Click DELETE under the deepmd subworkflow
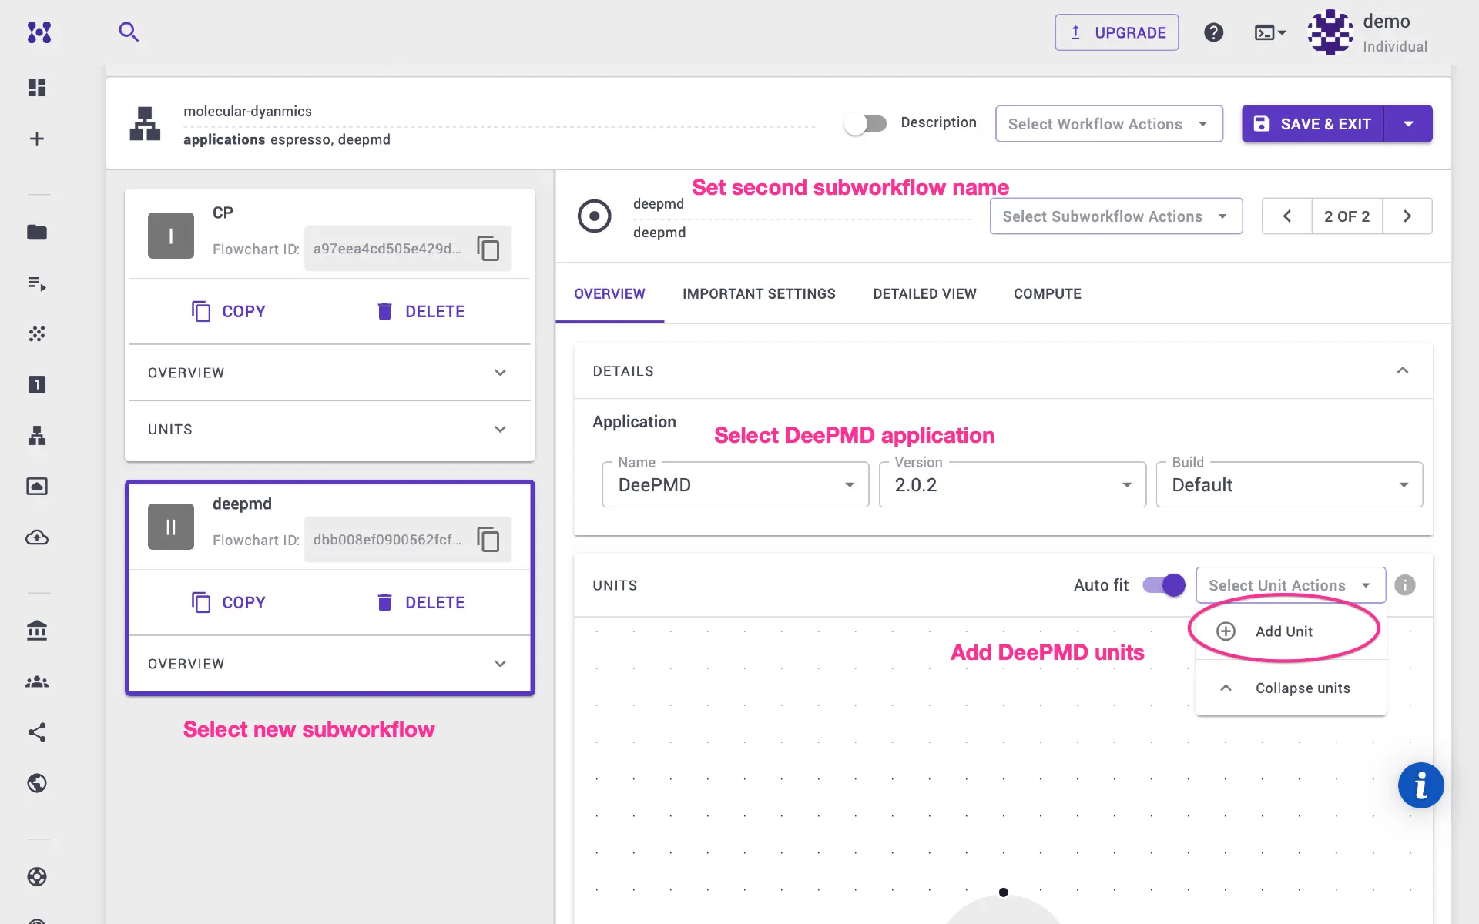Viewport: 1479px width, 924px height. pos(434,602)
